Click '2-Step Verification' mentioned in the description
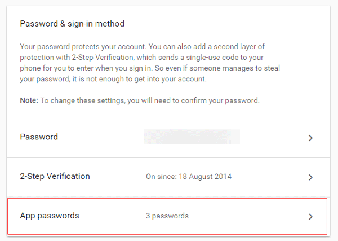This screenshot has width=338, height=241. click(103, 58)
